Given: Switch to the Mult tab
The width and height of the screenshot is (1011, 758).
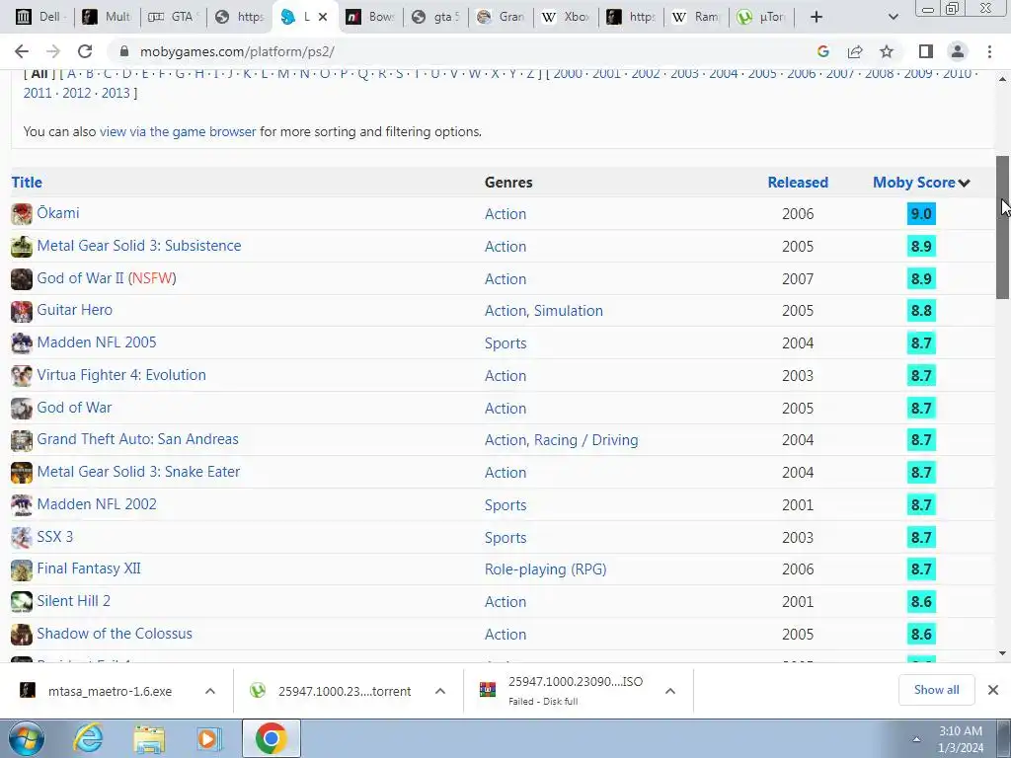Looking at the screenshot, I should pos(107,17).
